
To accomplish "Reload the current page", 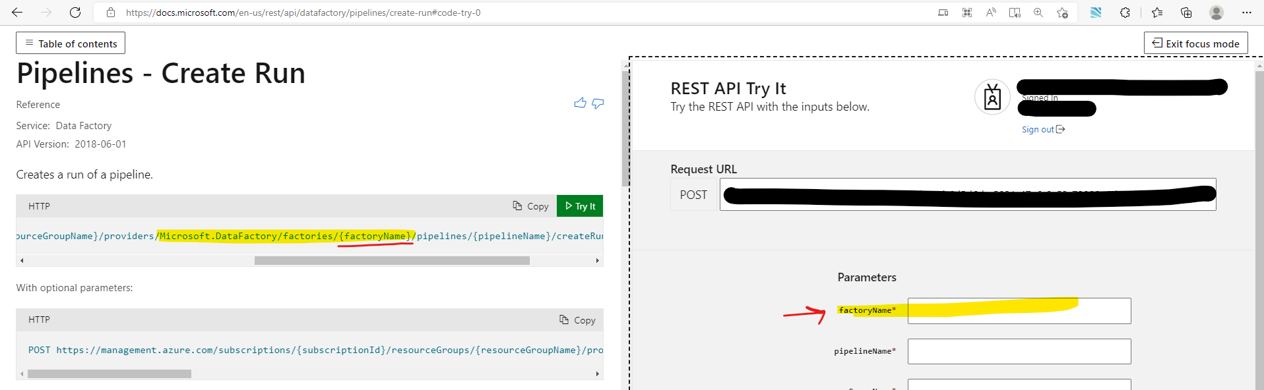I will pyautogui.click(x=75, y=13).
